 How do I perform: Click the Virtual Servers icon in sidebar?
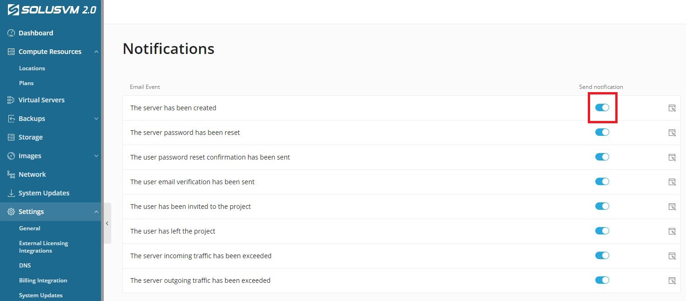11,100
